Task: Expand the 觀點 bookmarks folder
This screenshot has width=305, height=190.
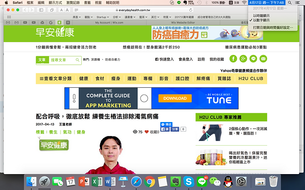Action: pos(89,17)
